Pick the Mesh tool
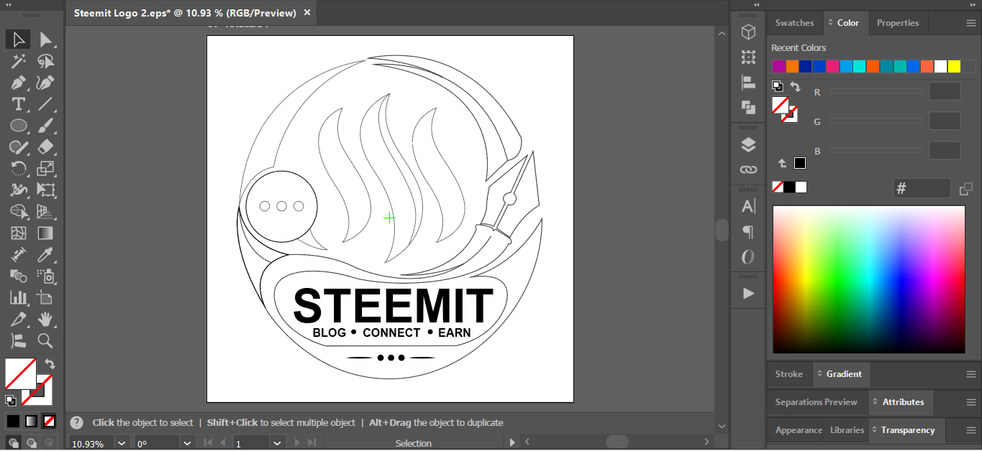This screenshot has height=451, width=982. tap(19, 233)
